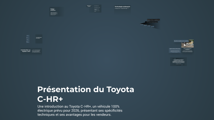Open the "Aides au stationnement intelligentes" card
Image resolution: width=214 pixels, height=120 pixels.
187,50
